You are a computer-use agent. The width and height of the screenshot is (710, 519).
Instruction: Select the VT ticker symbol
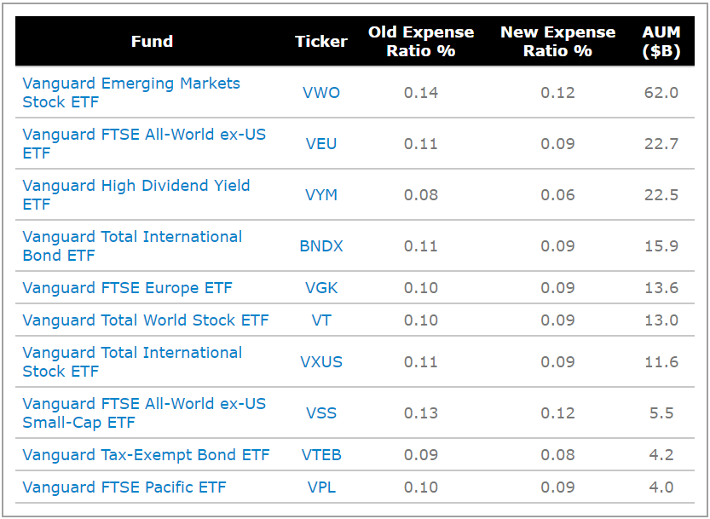pyautogui.click(x=321, y=320)
